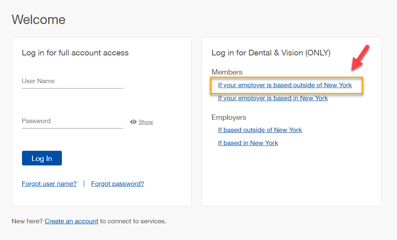Click the Welcome page heading

pyautogui.click(x=38, y=19)
